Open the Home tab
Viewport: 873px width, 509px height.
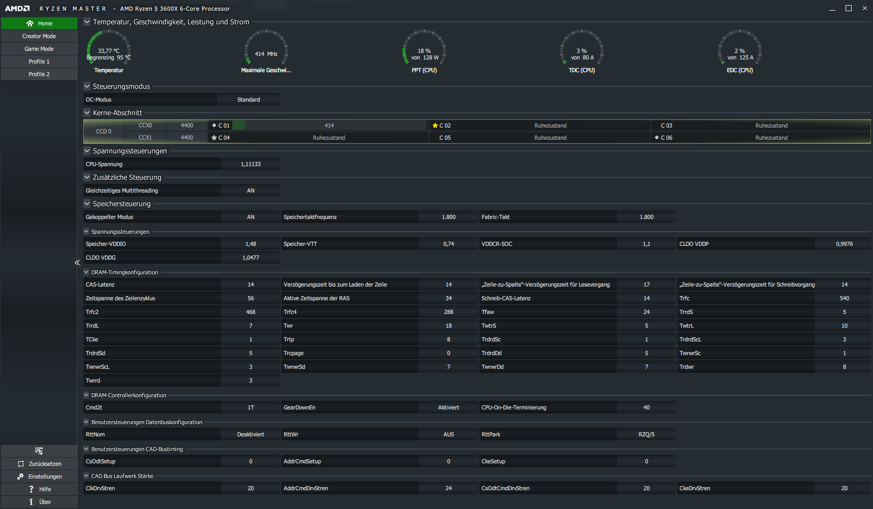click(x=39, y=23)
